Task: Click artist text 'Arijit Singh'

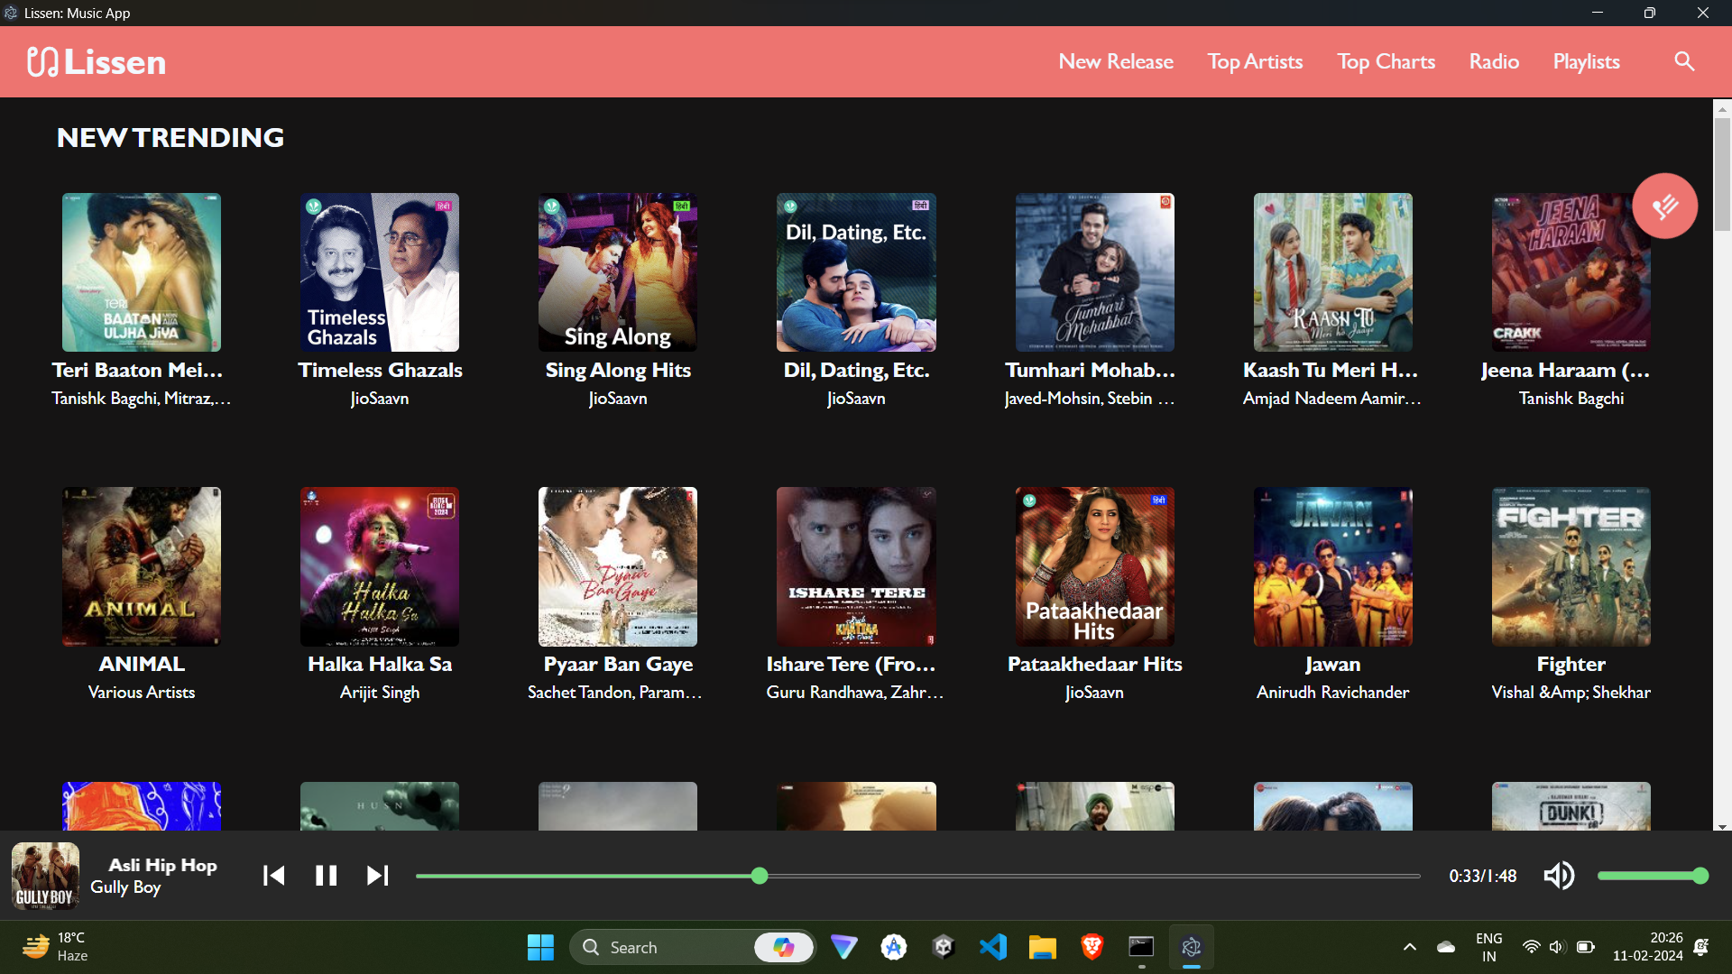Action: pyautogui.click(x=380, y=693)
